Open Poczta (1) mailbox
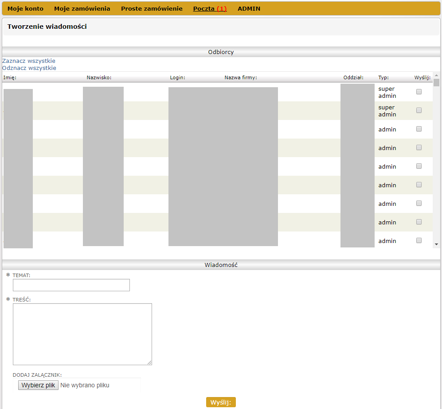Viewport: 442px width, 409px height. click(210, 8)
